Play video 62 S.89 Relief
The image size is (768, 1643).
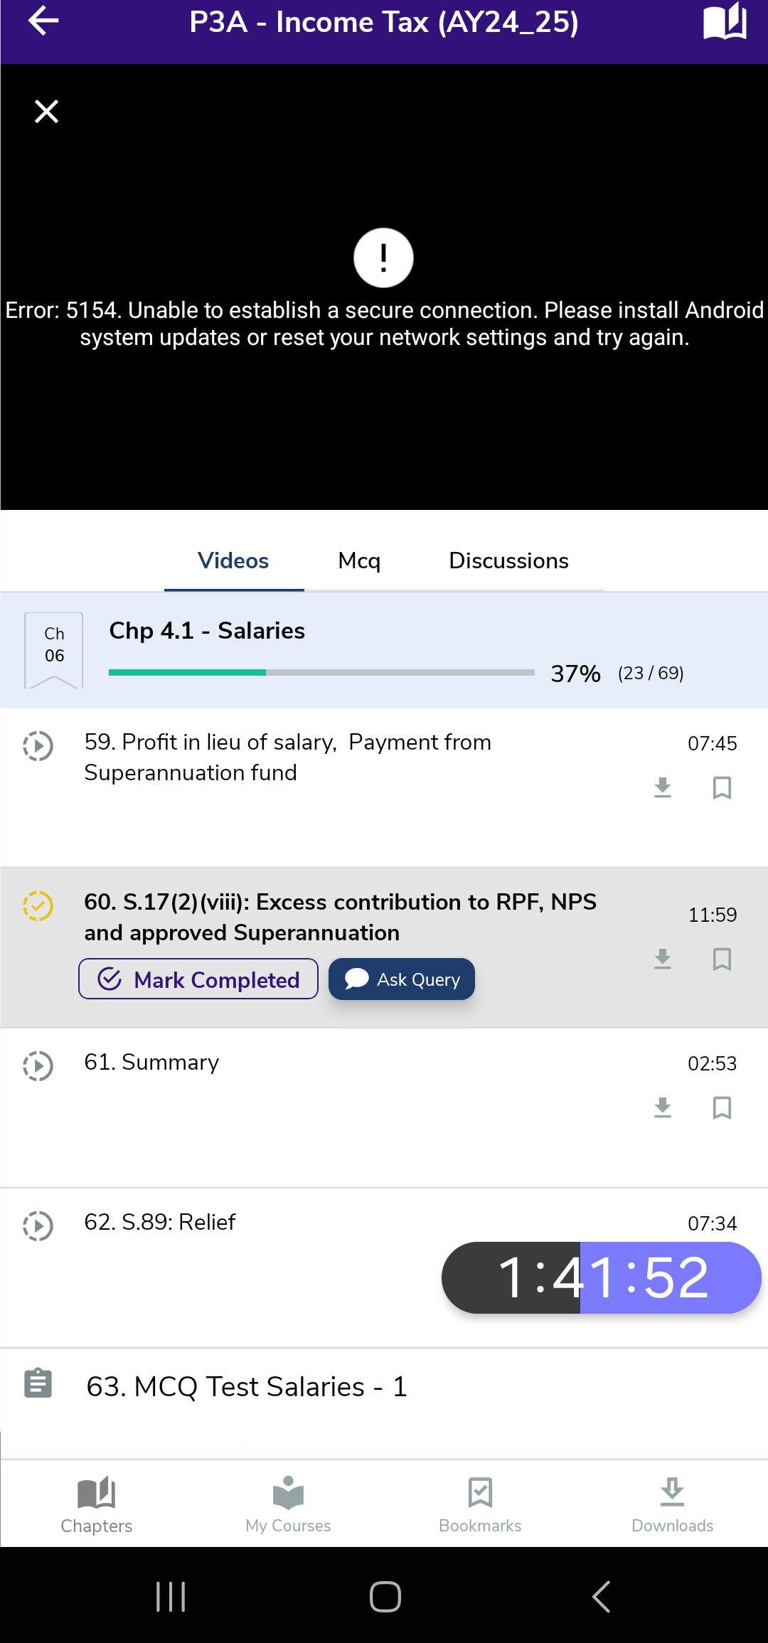click(38, 1225)
